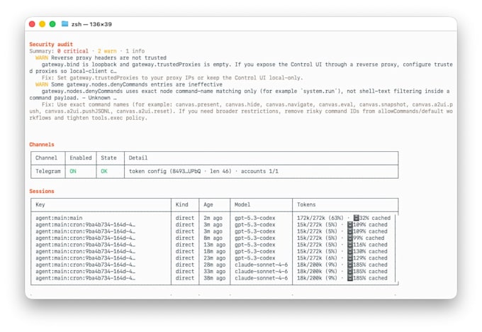Click "18k/200k (9%)" in the 33m ago row

(317, 272)
